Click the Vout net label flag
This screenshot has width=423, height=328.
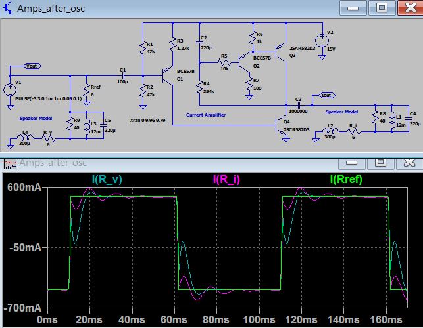(x=32, y=66)
